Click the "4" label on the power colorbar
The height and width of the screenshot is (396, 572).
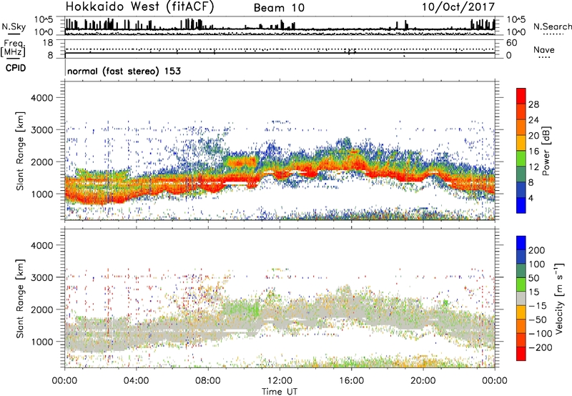pyautogui.click(x=531, y=198)
